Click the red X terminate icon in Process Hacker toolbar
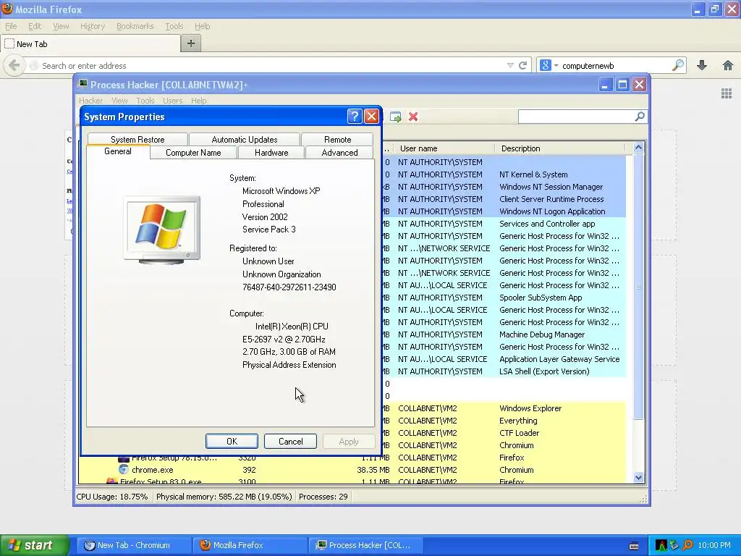This screenshot has width=741, height=556. [x=413, y=117]
